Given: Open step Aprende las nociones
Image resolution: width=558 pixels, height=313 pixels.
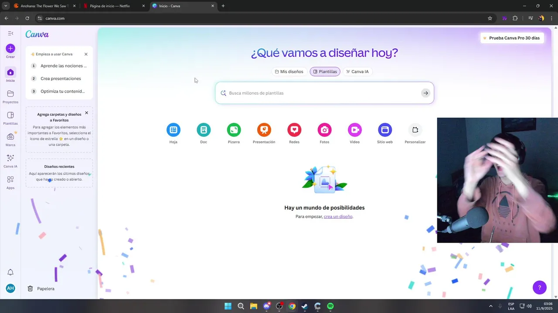Looking at the screenshot, I should click(59, 66).
